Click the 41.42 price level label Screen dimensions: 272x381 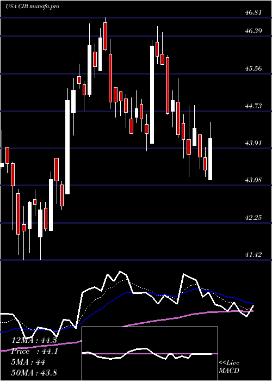(254, 254)
